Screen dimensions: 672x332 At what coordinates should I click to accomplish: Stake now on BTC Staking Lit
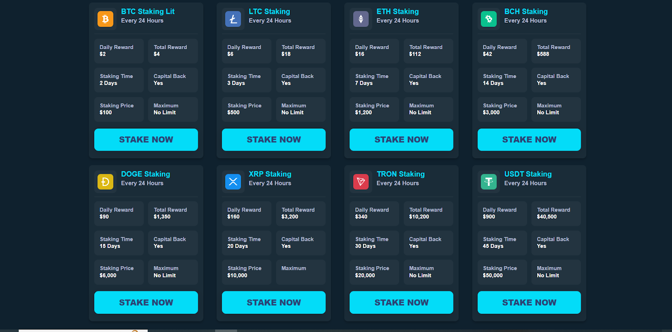pos(146,139)
